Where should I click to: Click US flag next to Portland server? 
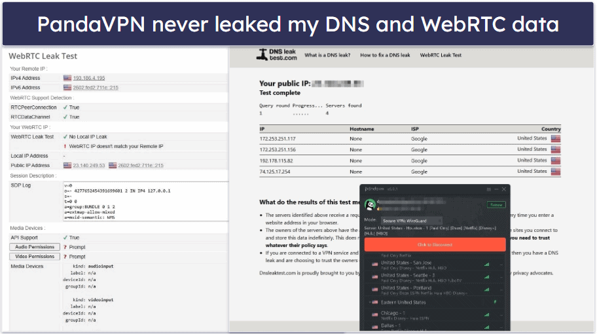(x=374, y=289)
